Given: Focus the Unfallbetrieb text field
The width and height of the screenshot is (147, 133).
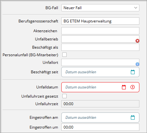Looking at the screenshot, I should tap(100, 39).
